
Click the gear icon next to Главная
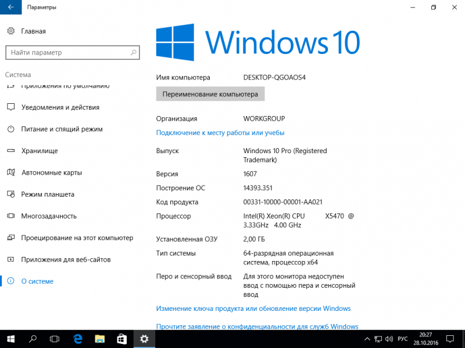[x=10, y=31]
